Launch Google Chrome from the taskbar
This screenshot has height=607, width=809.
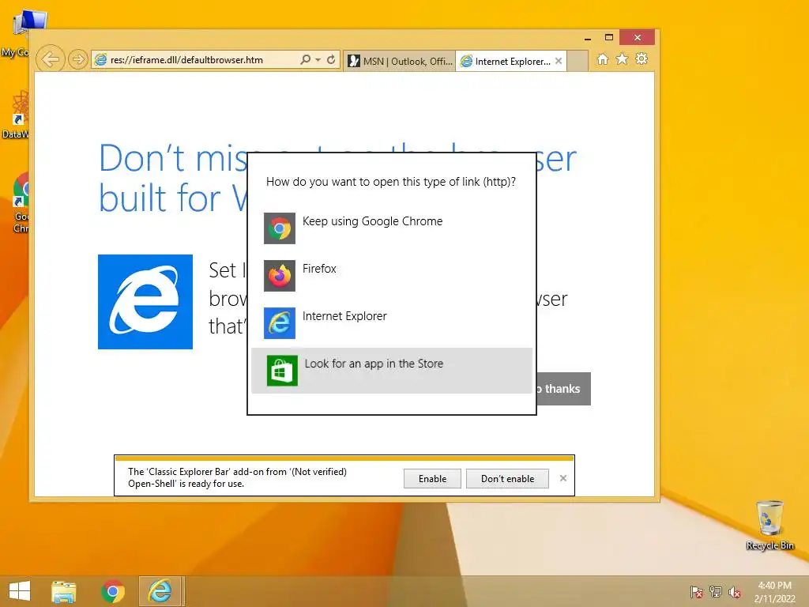click(112, 591)
